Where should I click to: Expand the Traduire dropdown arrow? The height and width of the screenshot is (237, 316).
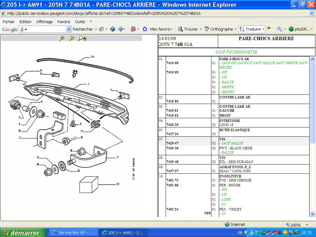[x=263, y=29]
